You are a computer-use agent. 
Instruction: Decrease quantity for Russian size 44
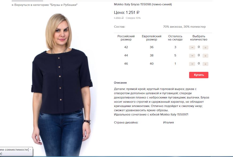pyautogui.click(x=192, y=56)
